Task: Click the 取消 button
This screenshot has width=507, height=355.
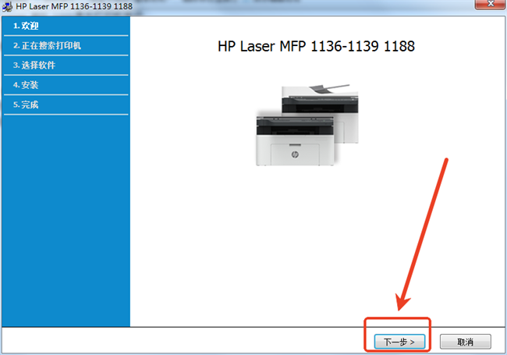Action: click(466, 342)
